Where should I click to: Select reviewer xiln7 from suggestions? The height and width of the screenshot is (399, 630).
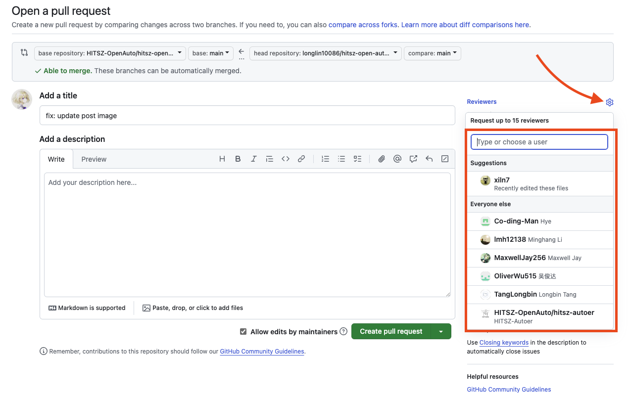[540, 183]
